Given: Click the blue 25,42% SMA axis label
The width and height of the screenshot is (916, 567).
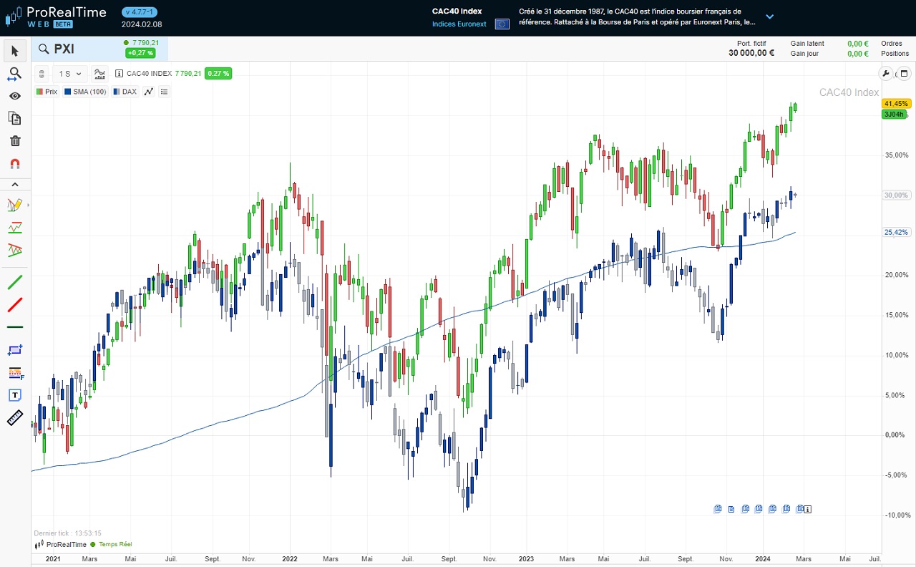Looking at the screenshot, I should coord(896,232).
